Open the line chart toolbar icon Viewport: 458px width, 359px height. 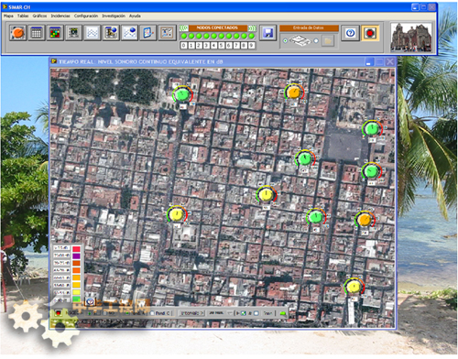pyautogui.click(x=93, y=33)
